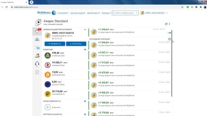
Task: Click the green checkmark extension icon
Action: [188, 7]
